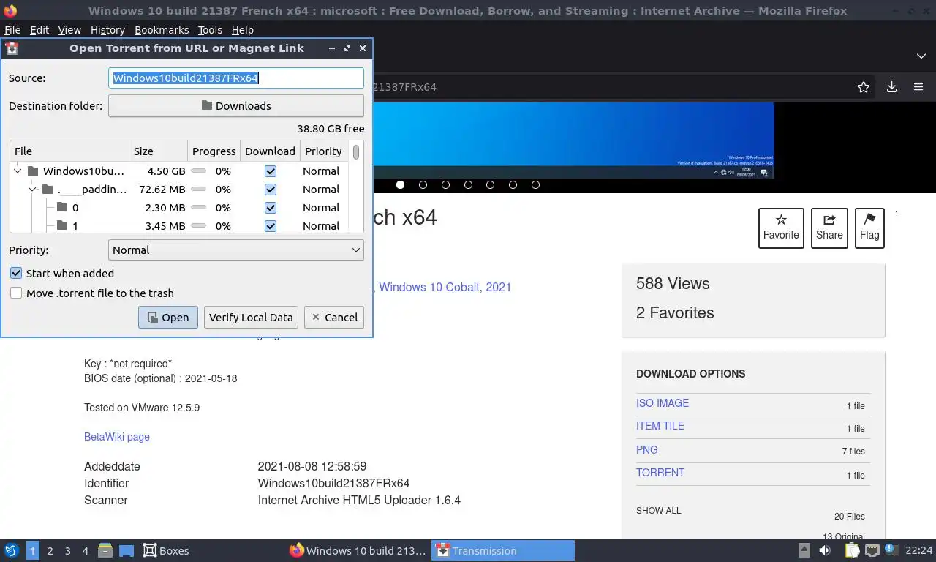Open the TORRENT download link
Screen dimensions: 936x562
[660, 473]
